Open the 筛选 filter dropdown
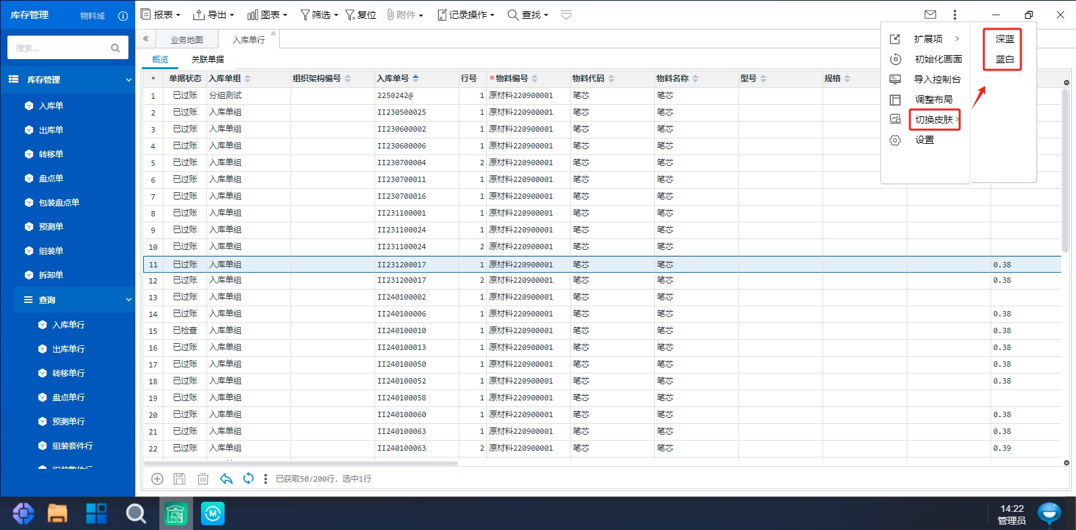The image size is (1076, 530). 319,15
